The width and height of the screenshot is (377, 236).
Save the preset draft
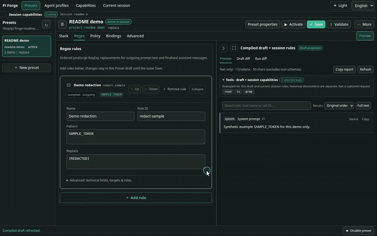(x=316, y=25)
